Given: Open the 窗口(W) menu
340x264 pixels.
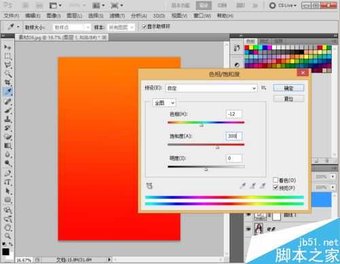Looking at the screenshot, I should click(202, 16).
